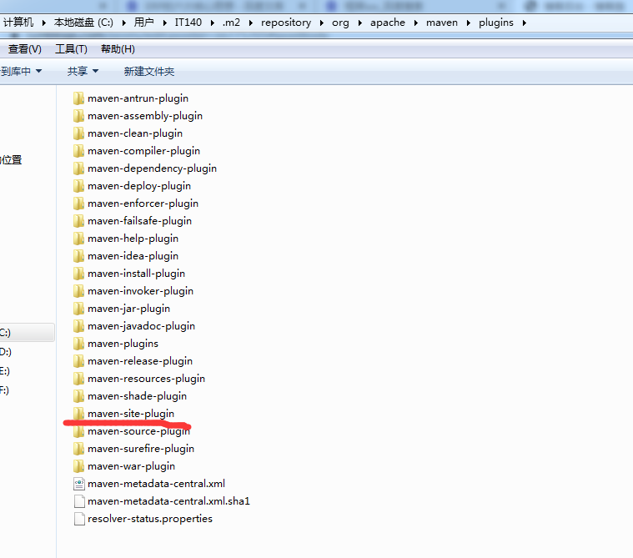Select the maven-failsafe-plugin folder icon
The image size is (633, 558).
point(78,221)
